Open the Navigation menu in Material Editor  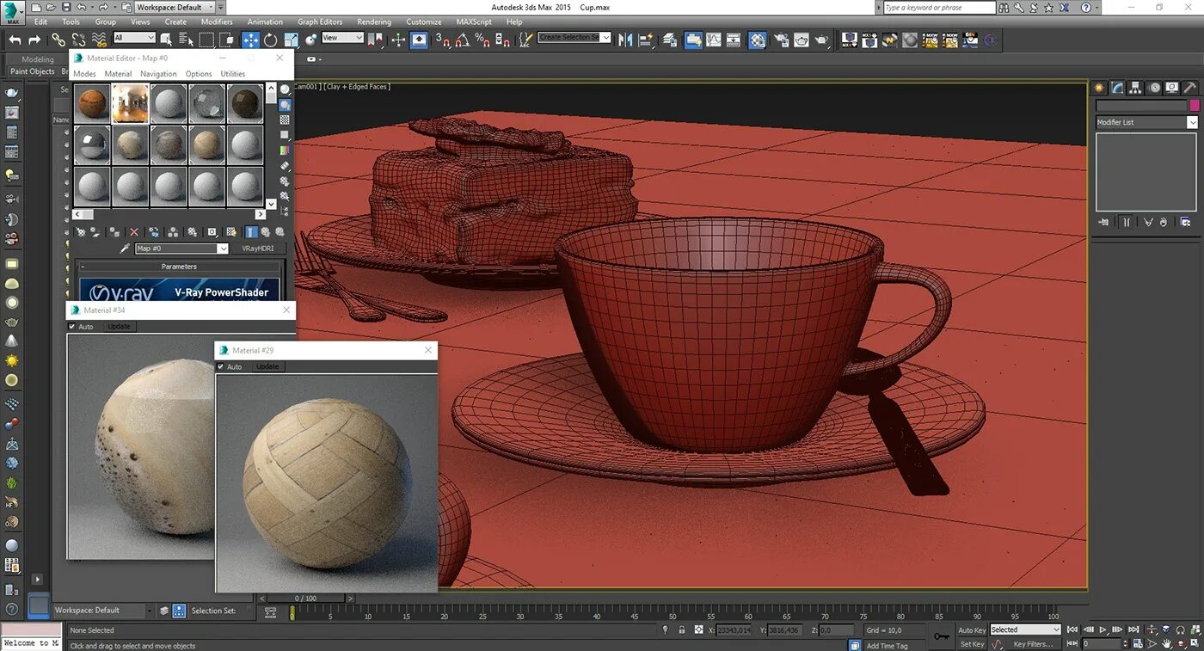pyautogui.click(x=158, y=74)
